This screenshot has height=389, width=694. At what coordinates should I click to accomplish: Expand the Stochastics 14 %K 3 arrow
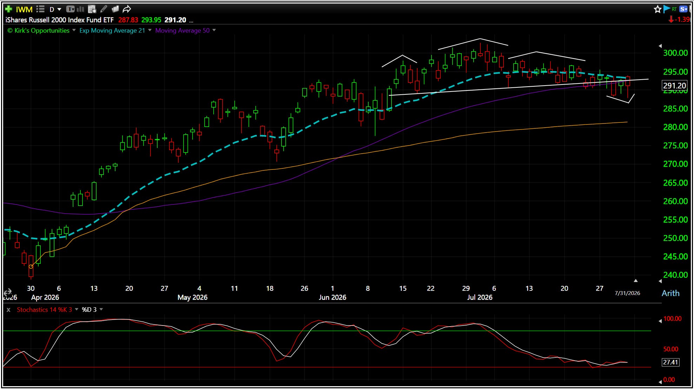[x=76, y=309]
